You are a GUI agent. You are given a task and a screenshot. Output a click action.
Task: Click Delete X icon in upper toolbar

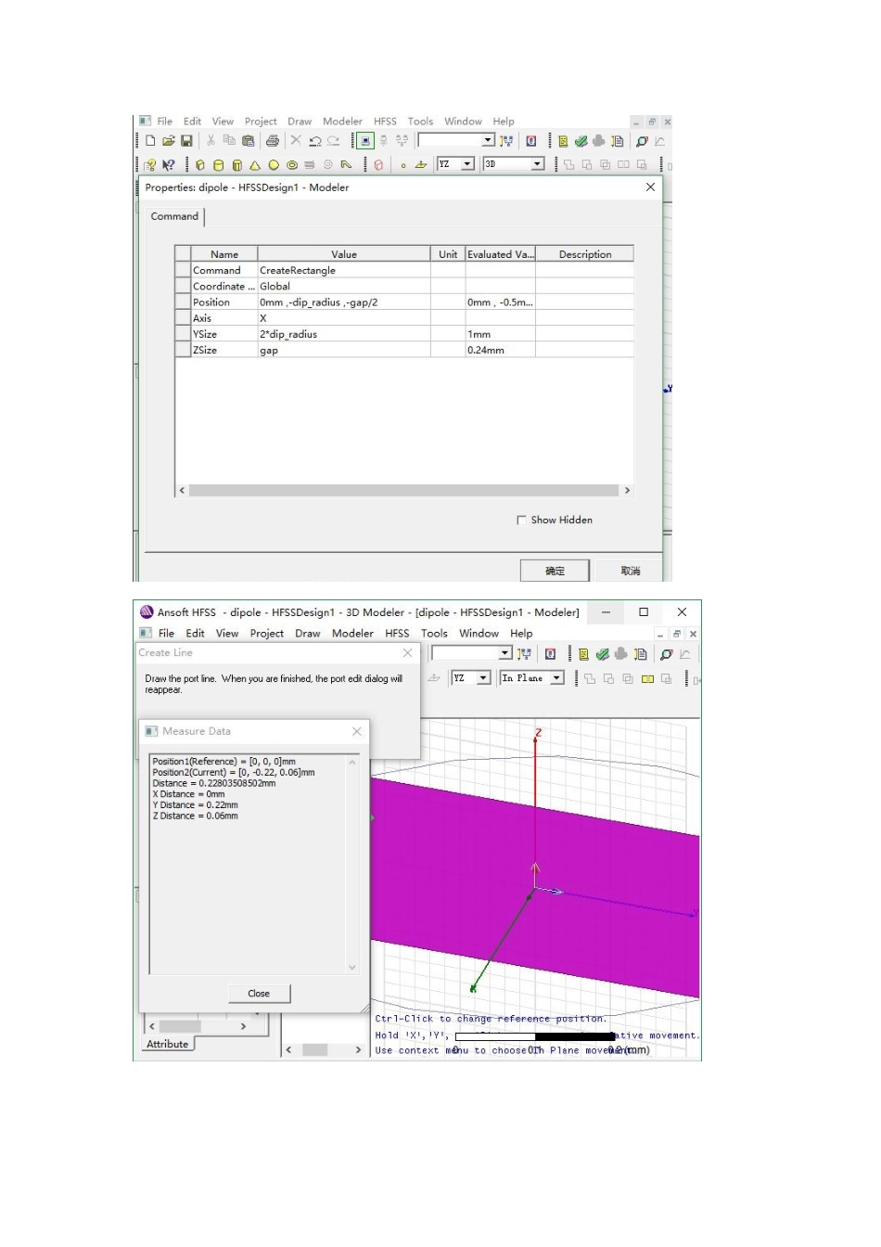296,140
